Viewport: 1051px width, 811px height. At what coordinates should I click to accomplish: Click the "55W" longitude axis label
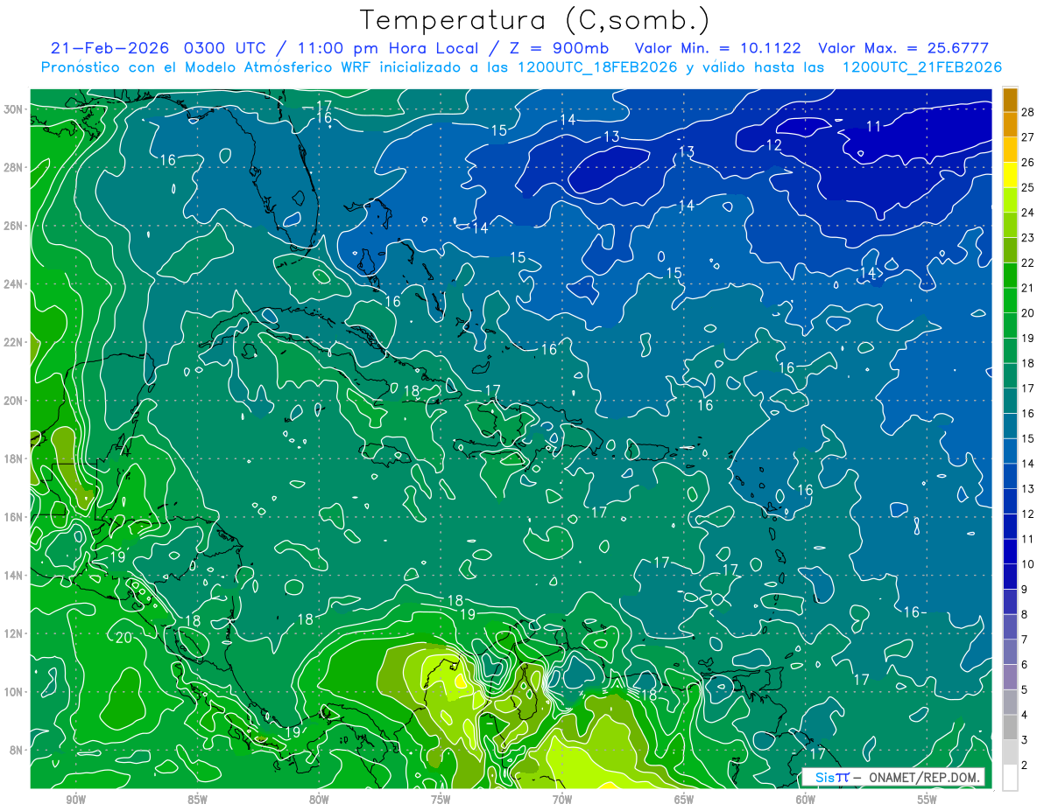928,801
